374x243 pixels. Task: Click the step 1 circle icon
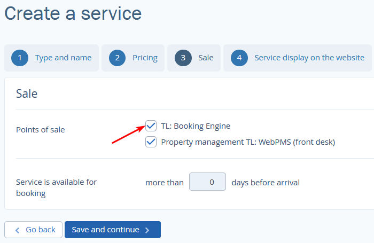click(x=20, y=58)
